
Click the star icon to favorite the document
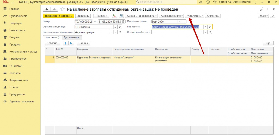(x=62, y=9)
